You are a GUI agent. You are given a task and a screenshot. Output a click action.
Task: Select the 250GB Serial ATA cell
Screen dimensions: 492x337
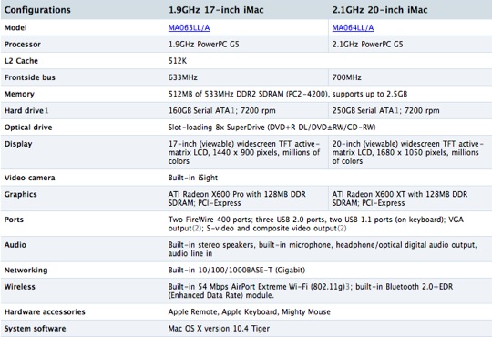[385, 111]
